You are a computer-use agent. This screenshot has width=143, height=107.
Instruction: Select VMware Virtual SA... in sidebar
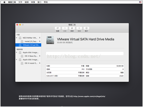click(28, 45)
